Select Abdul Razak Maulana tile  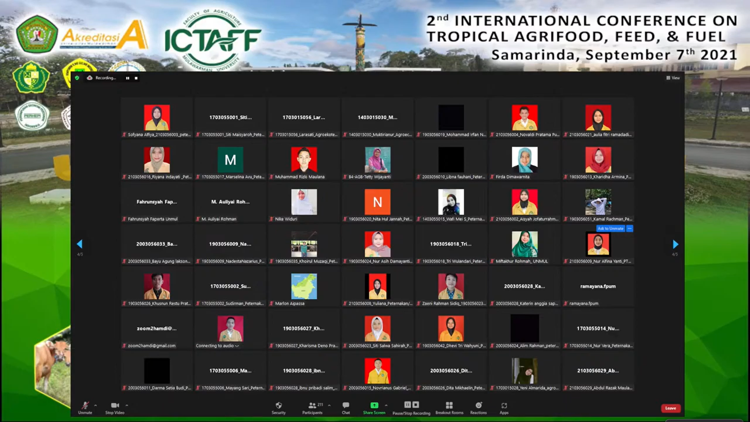598,371
